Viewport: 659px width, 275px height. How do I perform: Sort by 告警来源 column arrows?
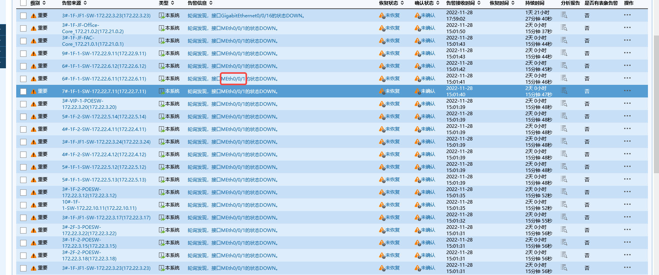click(x=85, y=3)
